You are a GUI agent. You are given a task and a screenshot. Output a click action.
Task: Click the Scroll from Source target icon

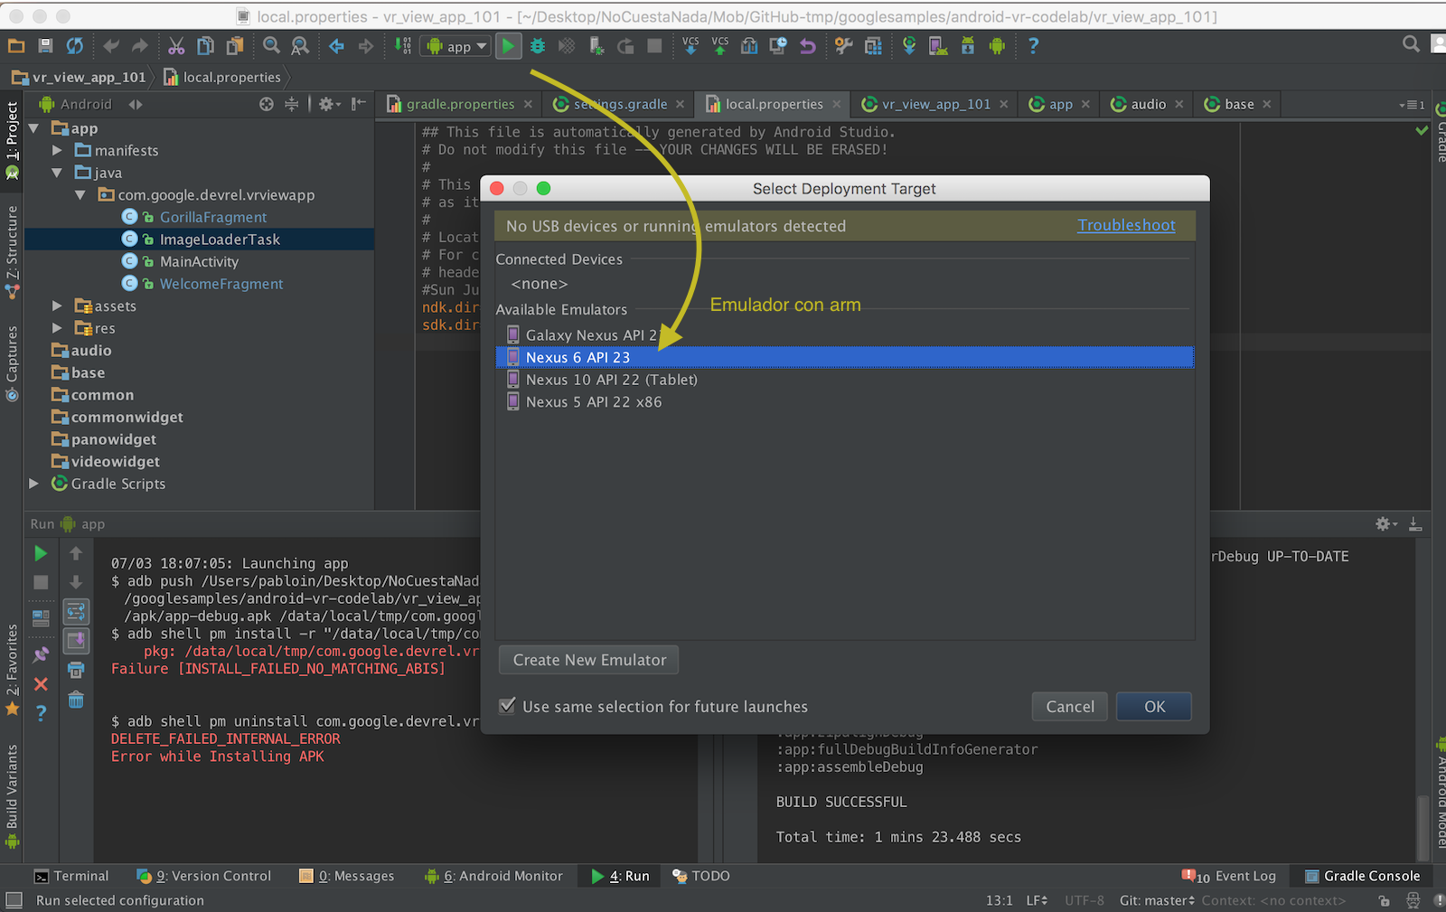(267, 104)
